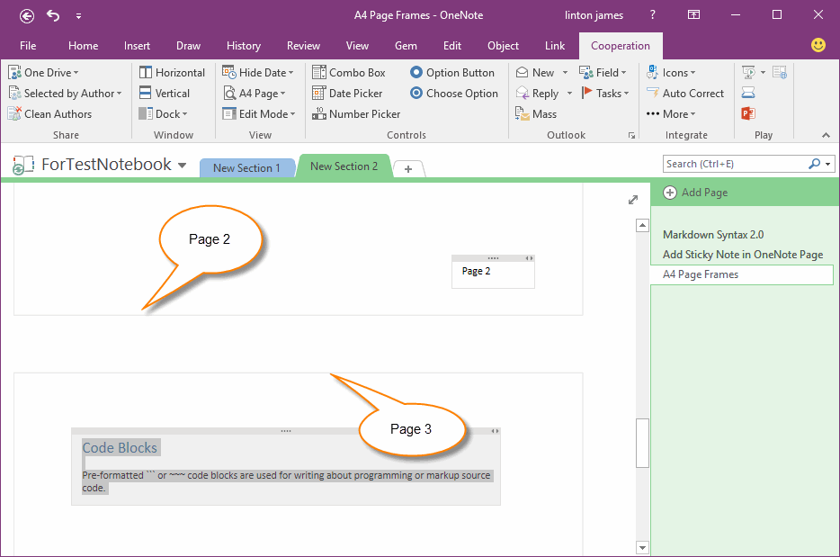Expand the A4 Page dropdown
Screen dimensions: 840x557
point(255,94)
